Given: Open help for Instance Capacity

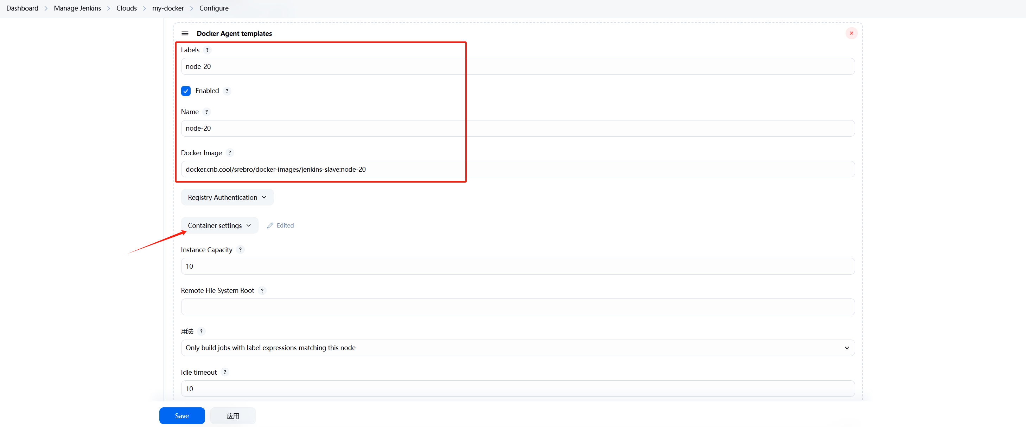Looking at the screenshot, I should click(240, 250).
